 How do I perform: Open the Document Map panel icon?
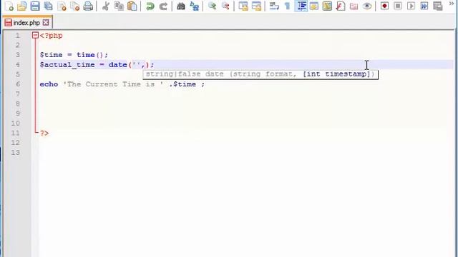click(x=327, y=6)
